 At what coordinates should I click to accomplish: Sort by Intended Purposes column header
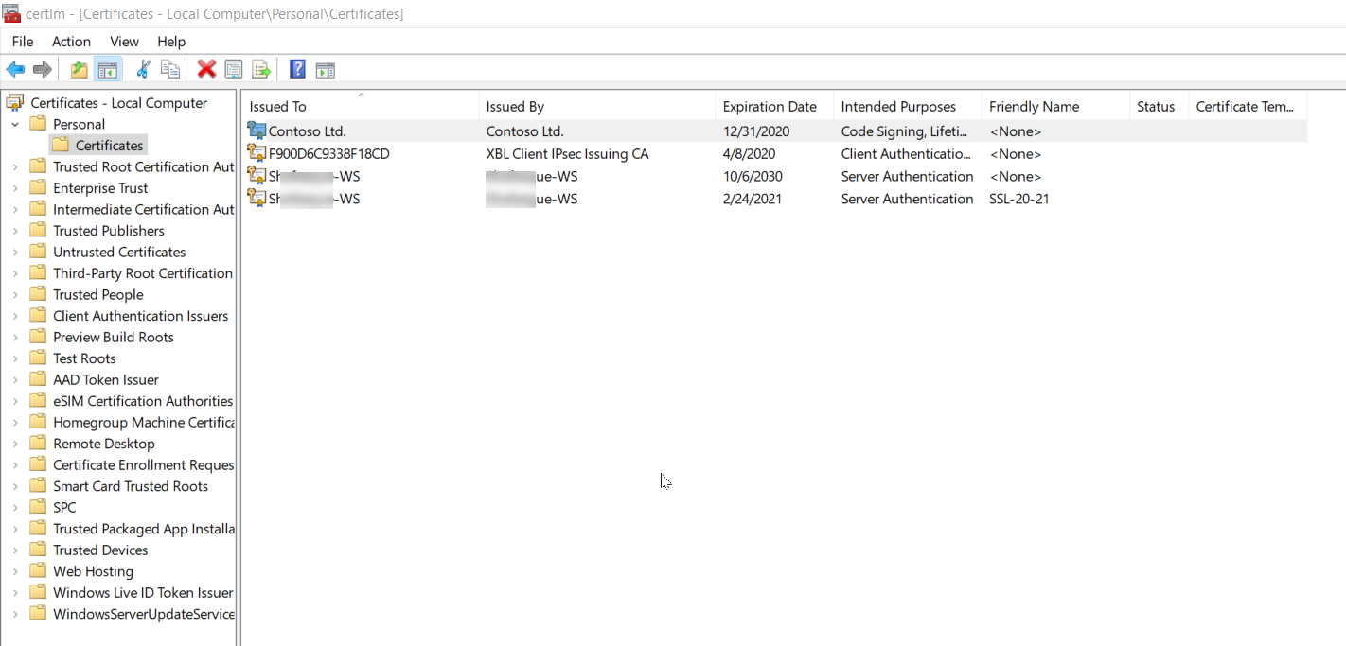pos(908,106)
